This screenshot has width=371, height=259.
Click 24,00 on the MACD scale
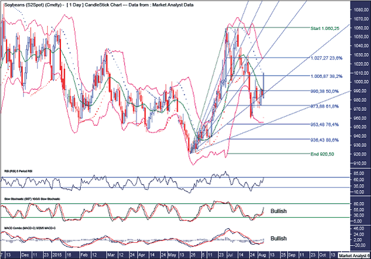(x=360, y=234)
